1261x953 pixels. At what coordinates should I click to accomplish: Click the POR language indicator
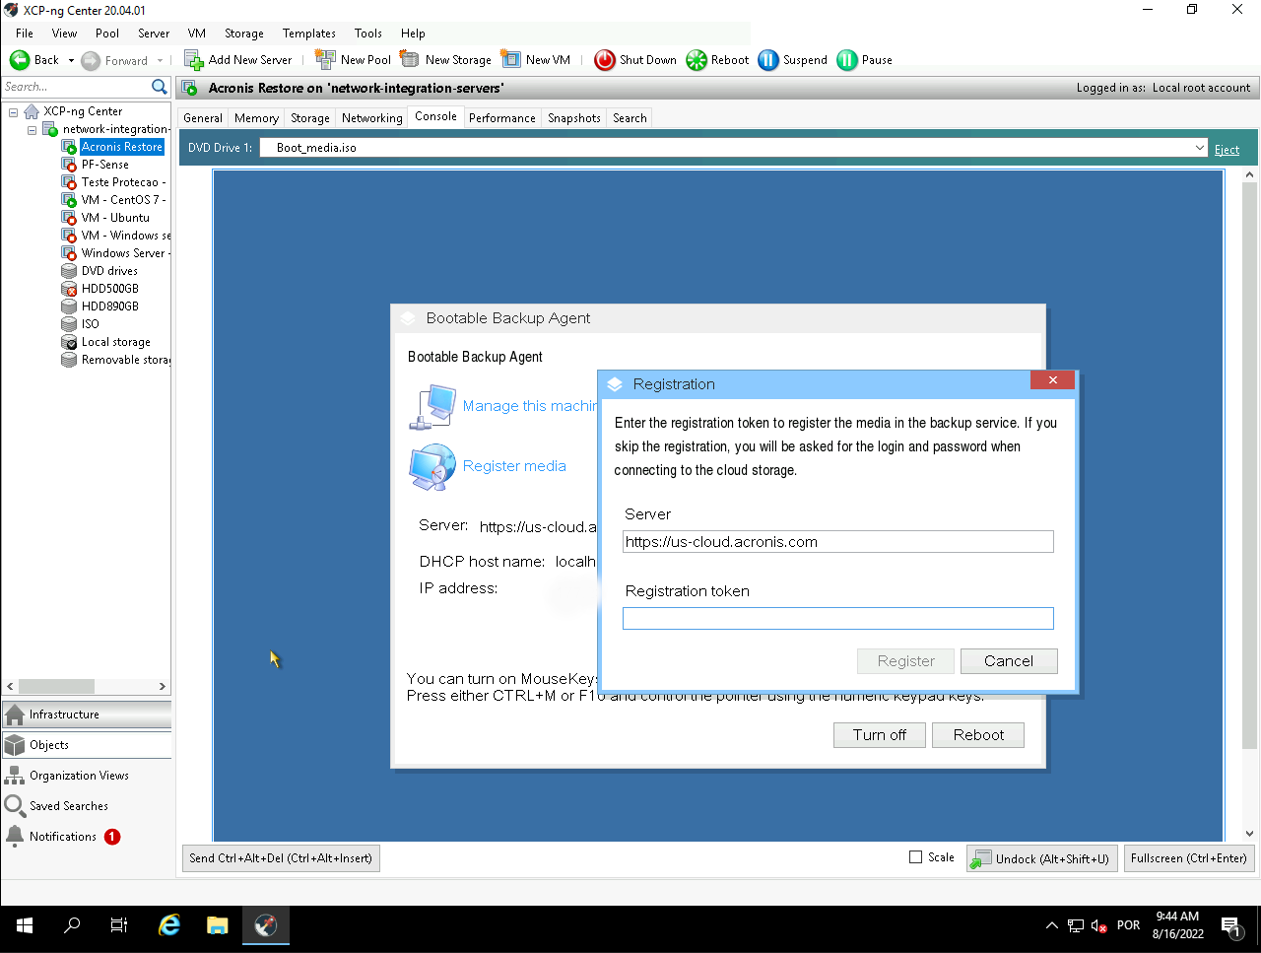1129,925
